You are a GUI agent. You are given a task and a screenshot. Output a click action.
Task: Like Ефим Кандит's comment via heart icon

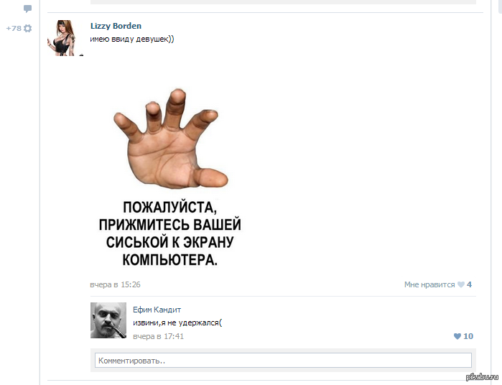pos(457,336)
